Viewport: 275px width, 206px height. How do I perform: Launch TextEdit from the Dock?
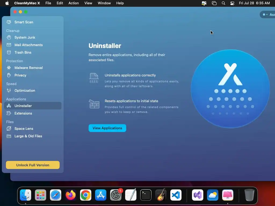(131, 195)
